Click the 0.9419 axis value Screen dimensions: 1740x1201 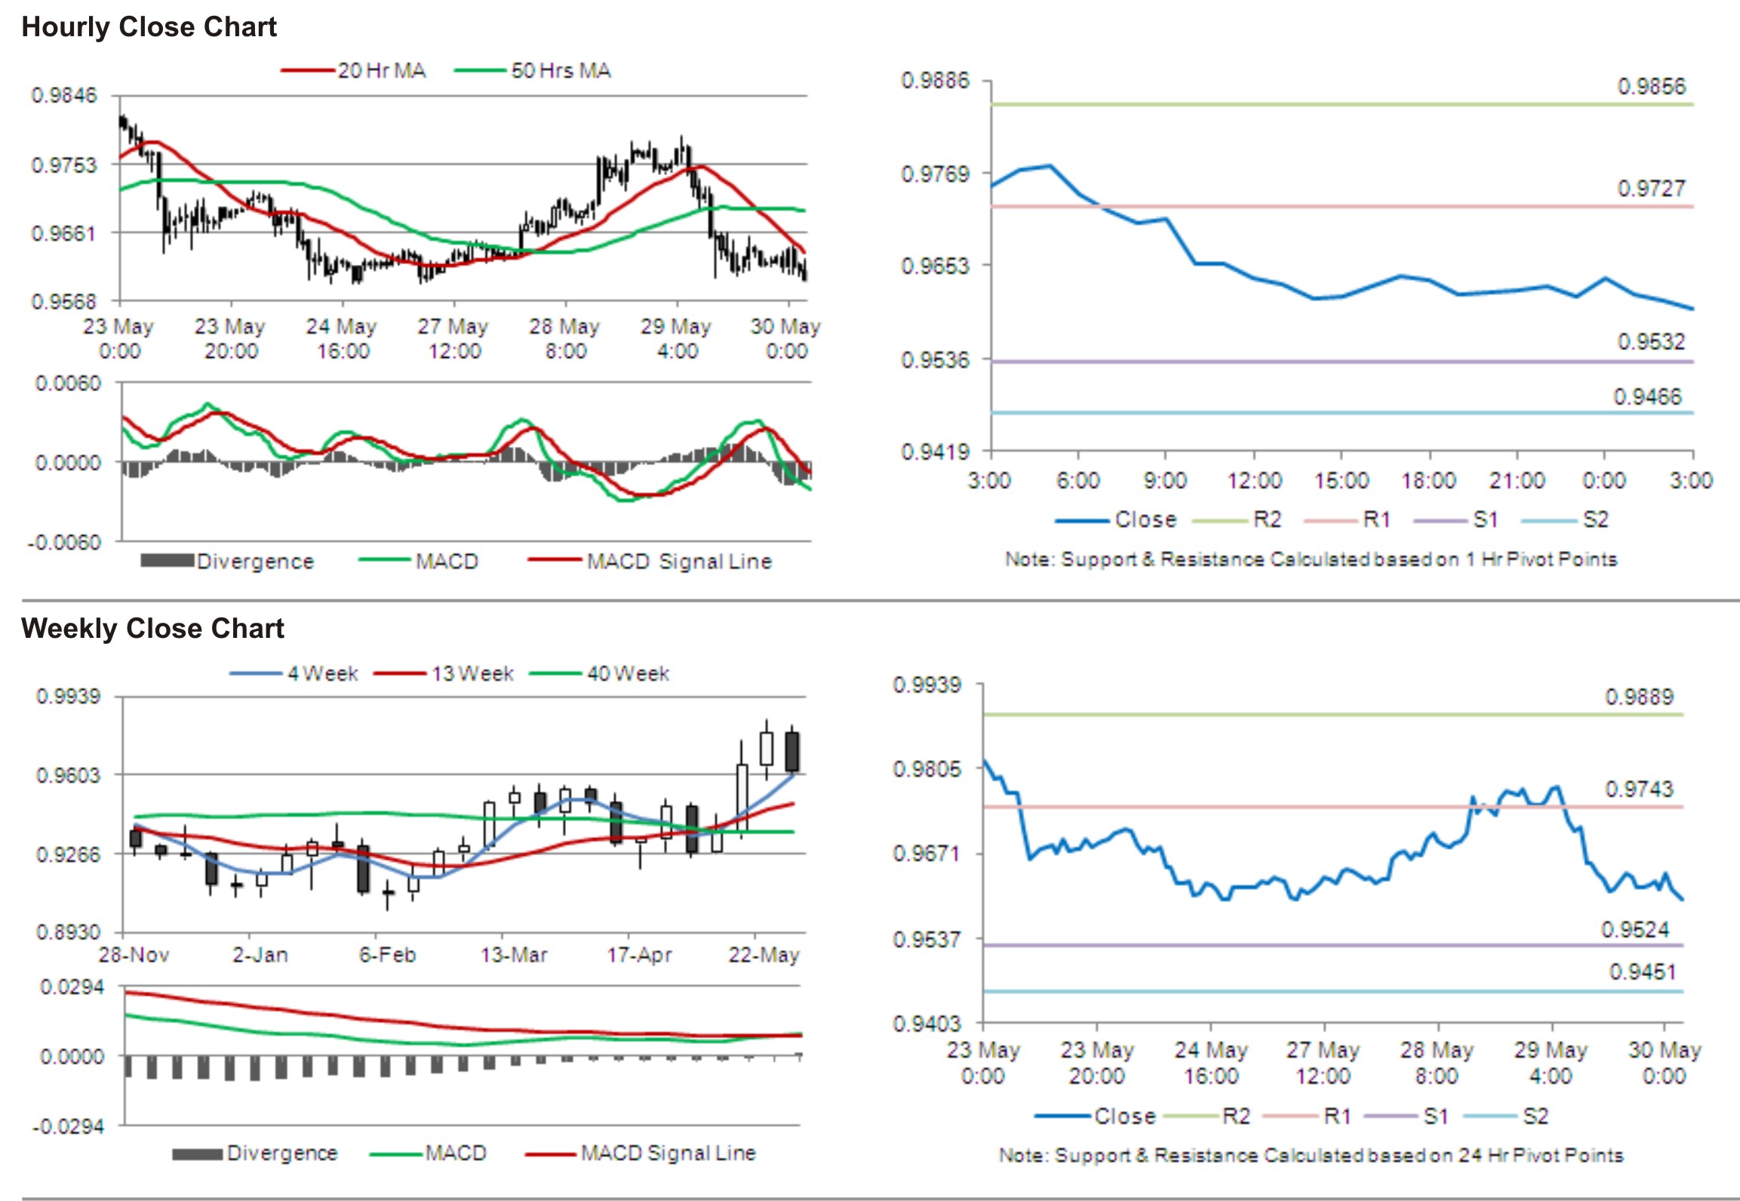[x=935, y=452]
